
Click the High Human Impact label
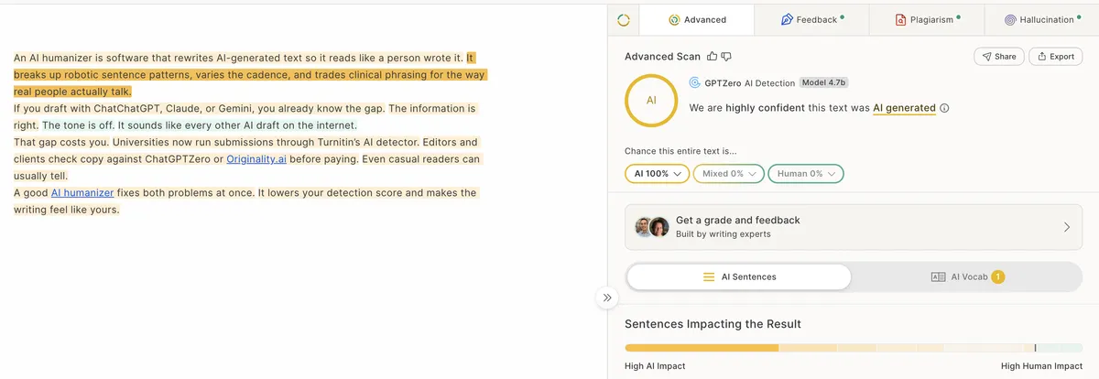click(1041, 366)
